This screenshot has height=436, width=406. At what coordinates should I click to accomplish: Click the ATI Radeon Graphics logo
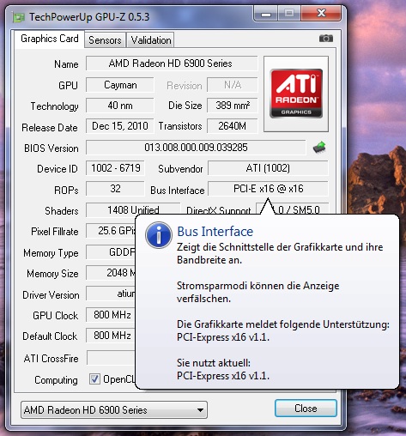tap(296, 94)
